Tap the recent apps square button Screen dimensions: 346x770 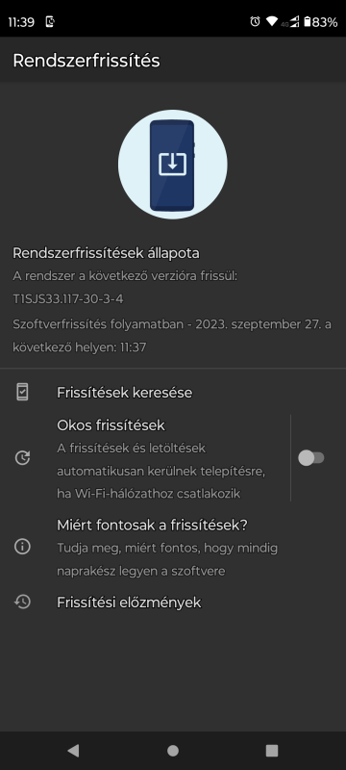tap(271, 750)
